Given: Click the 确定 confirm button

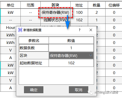Looking at the screenshot, I should click(x=34, y=90).
